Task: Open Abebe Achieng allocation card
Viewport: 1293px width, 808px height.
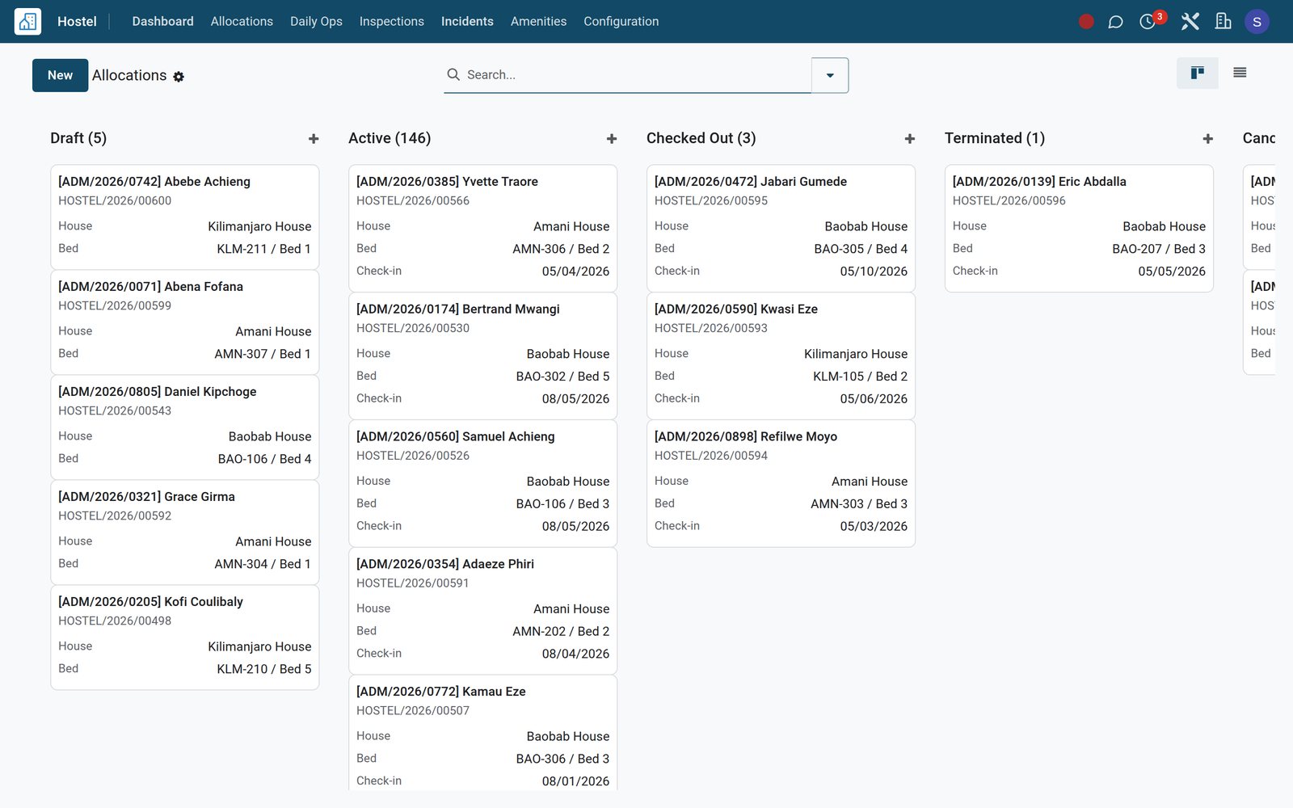Action: click(x=184, y=217)
